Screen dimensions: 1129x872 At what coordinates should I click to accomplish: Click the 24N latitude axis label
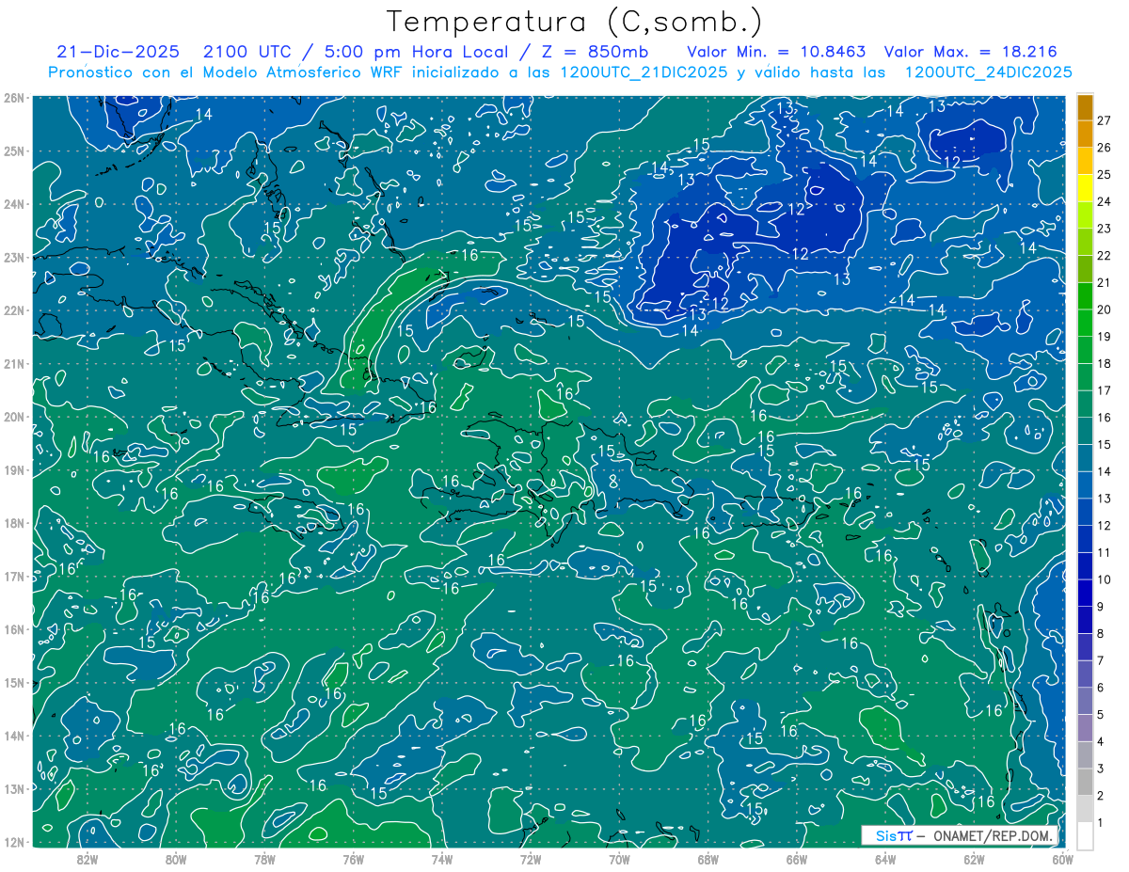click(x=14, y=204)
